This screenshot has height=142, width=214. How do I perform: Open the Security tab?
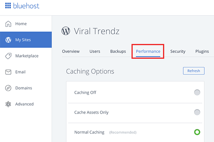(178, 51)
